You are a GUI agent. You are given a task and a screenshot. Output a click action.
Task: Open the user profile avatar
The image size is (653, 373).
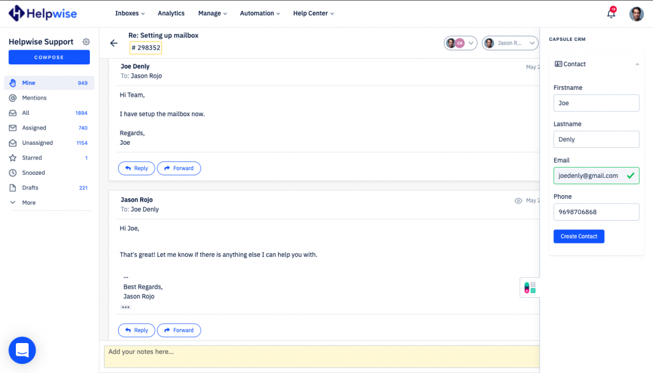[636, 14]
